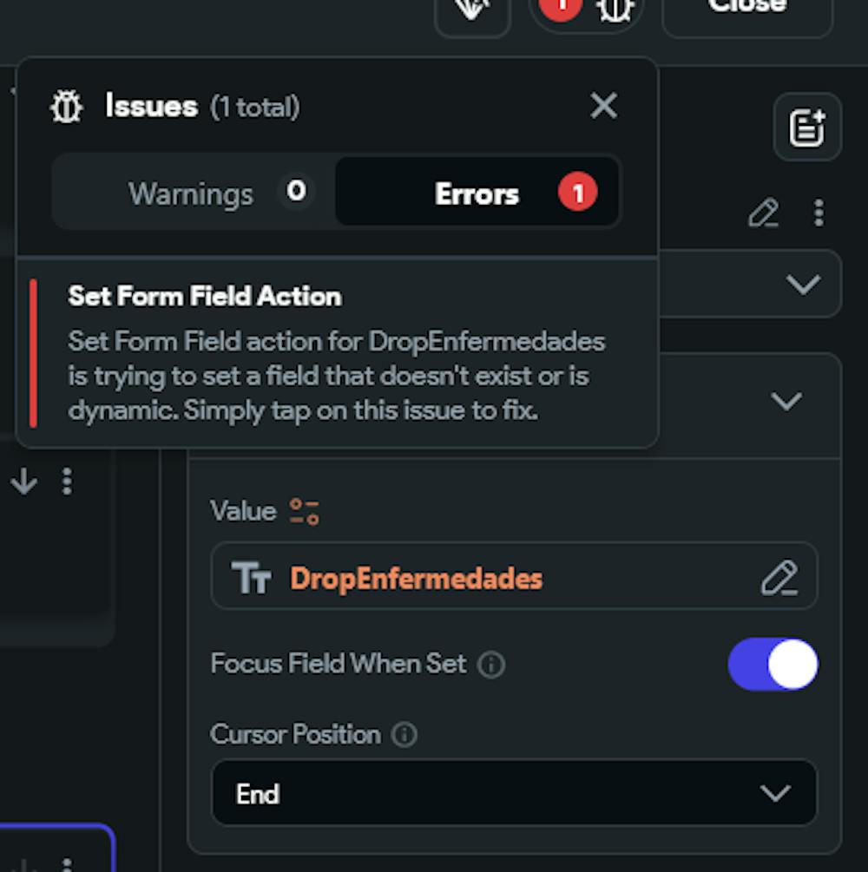The height and width of the screenshot is (872, 868).
Task: Click the Close button at the top
Action: coord(746,9)
